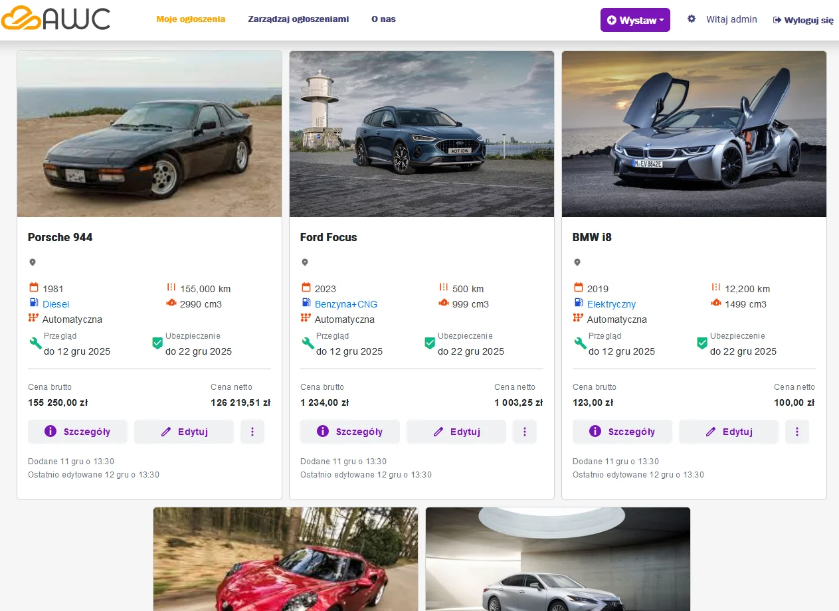Click the insurance shield icon on BMW i8 card

click(x=701, y=343)
